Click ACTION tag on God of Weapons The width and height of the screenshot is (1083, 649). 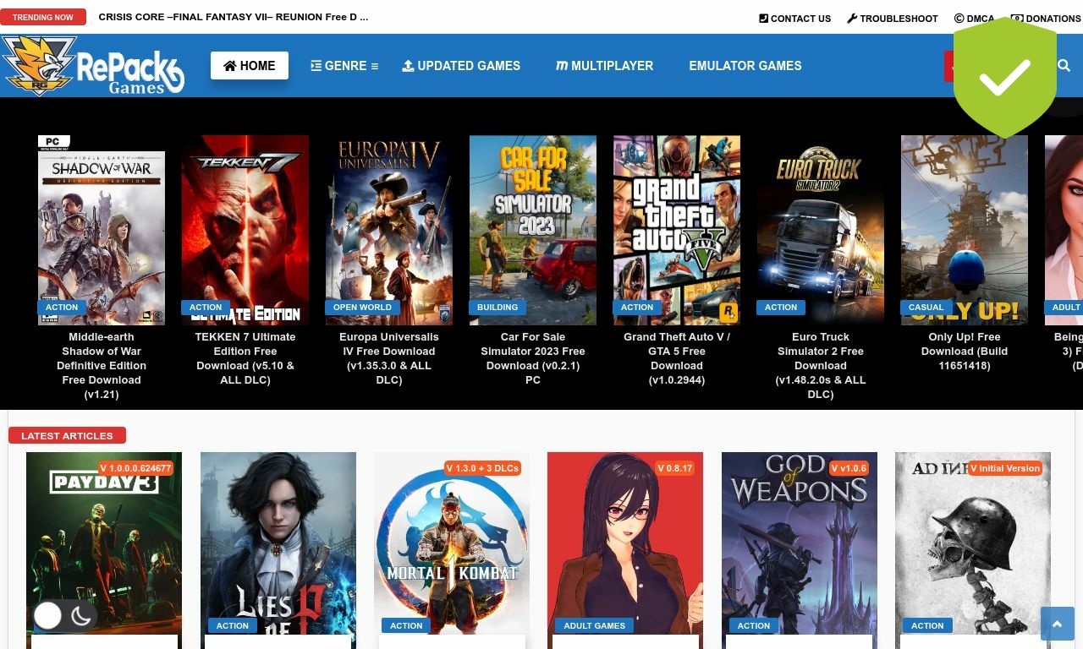754,626
